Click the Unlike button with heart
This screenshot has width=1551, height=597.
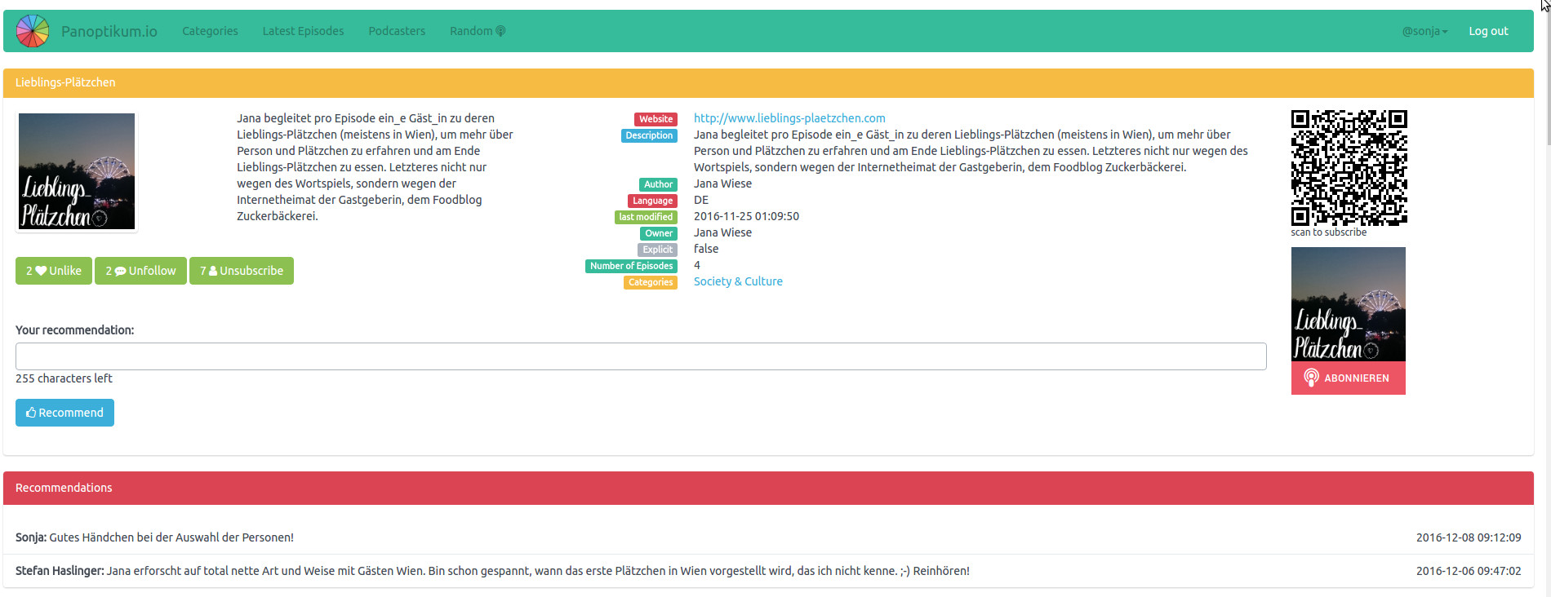tap(54, 271)
